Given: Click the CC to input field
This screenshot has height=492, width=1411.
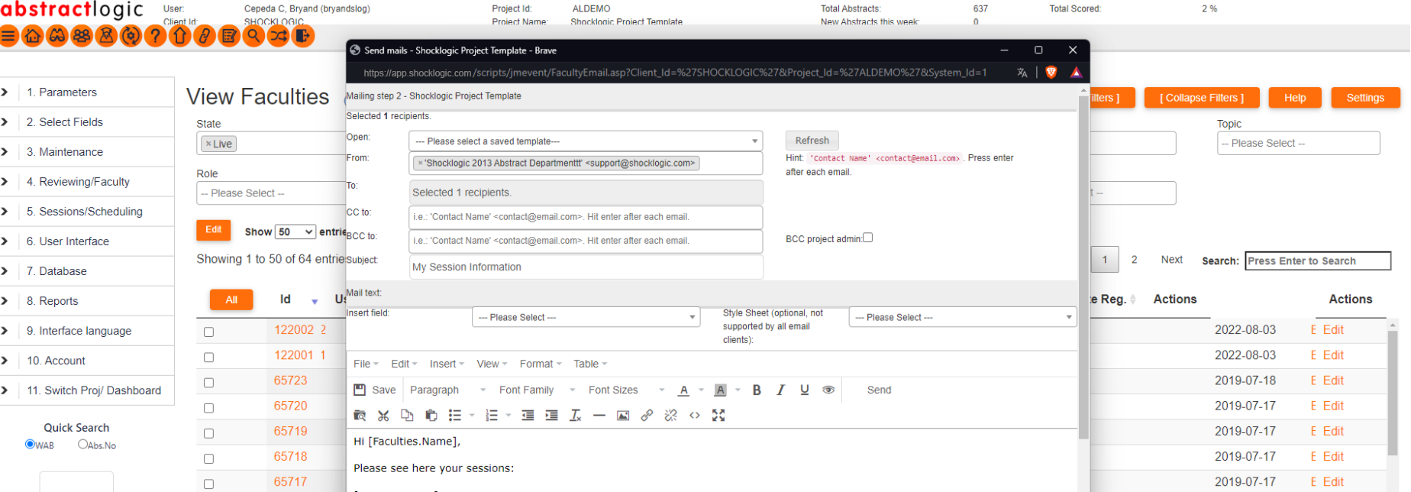Looking at the screenshot, I should click(x=586, y=217).
